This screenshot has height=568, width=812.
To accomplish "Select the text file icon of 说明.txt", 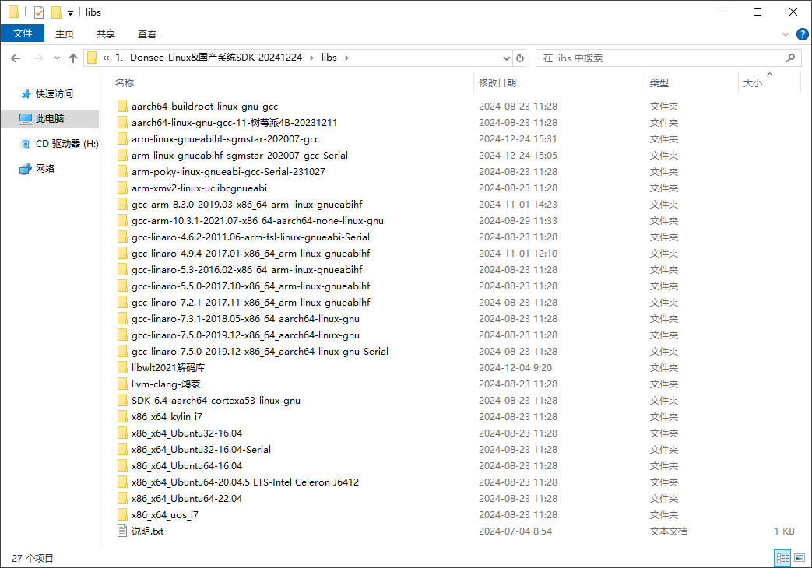I will click(122, 531).
